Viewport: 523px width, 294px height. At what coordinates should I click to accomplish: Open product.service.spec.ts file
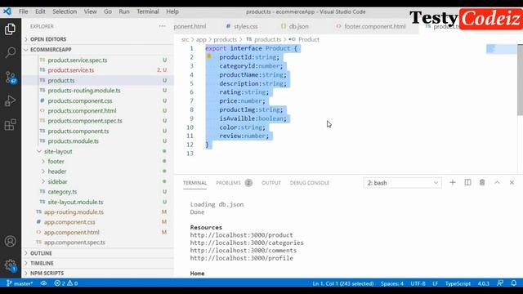click(98, 60)
